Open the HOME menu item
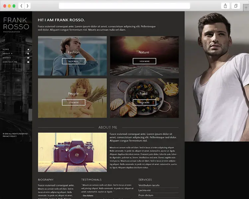 [6, 49]
